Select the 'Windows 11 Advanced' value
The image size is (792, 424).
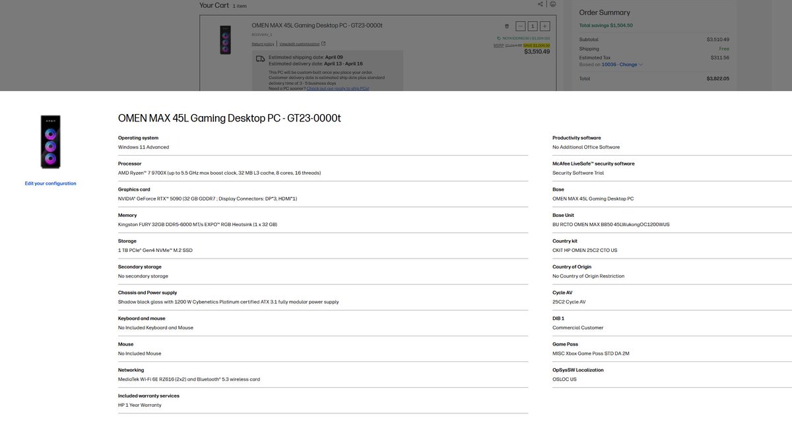pyautogui.click(x=143, y=147)
